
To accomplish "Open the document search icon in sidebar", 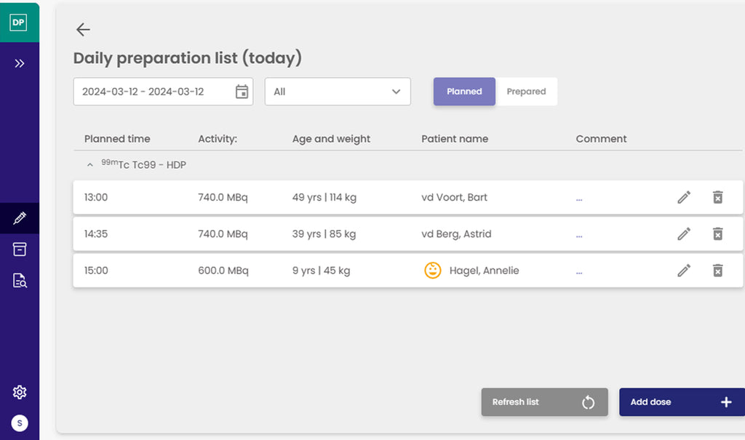I will pos(19,280).
